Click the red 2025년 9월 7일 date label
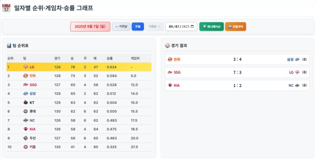The width and height of the screenshot is (316, 160). pos(90,27)
